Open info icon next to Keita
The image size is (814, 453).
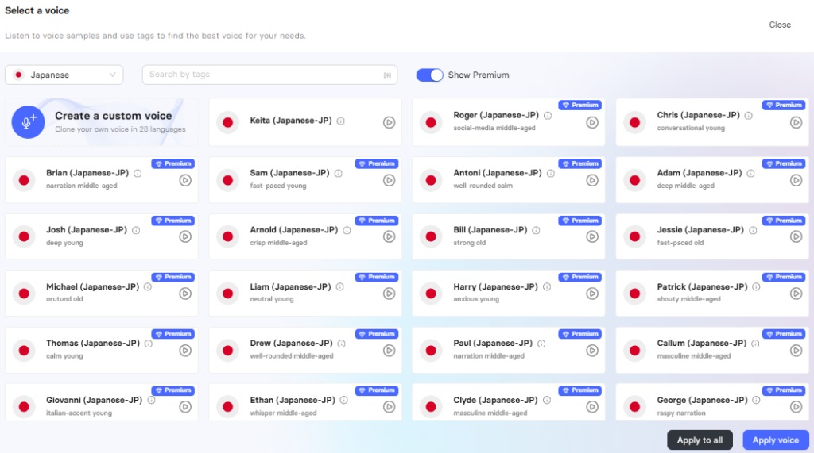click(x=340, y=121)
